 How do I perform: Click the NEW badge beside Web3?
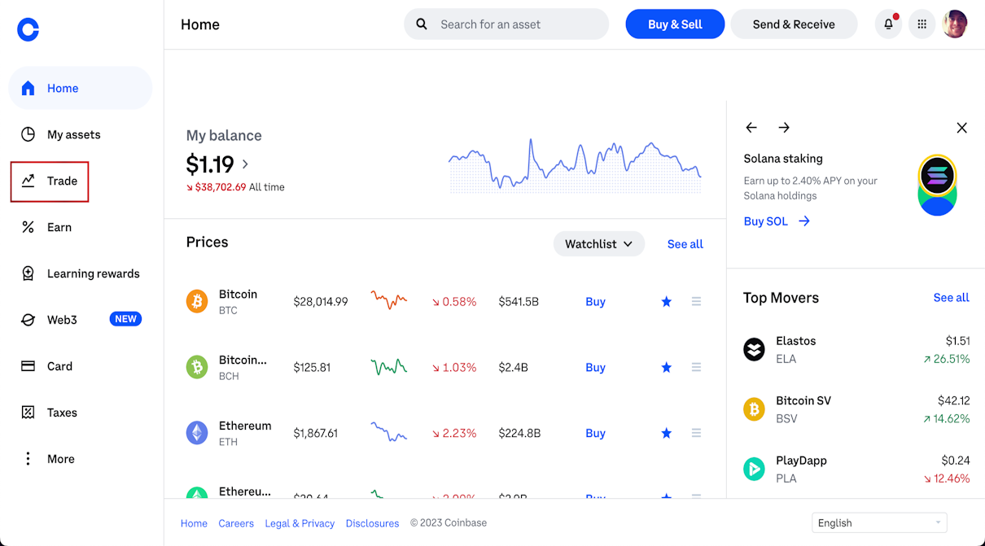(x=125, y=319)
